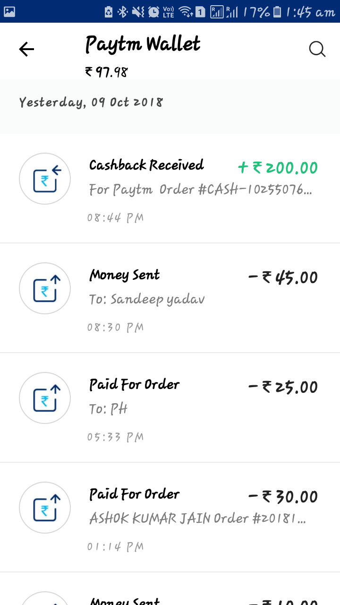
Task: Tap the Sandeep yadav money sent icon
Action: coord(45,288)
